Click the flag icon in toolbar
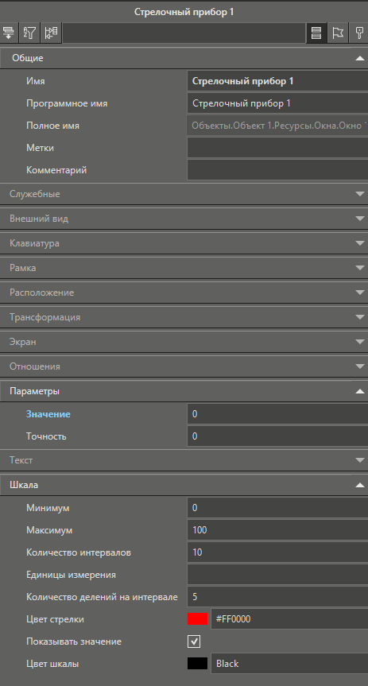The height and width of the screenshot is (686, 368). coord(338,33)
